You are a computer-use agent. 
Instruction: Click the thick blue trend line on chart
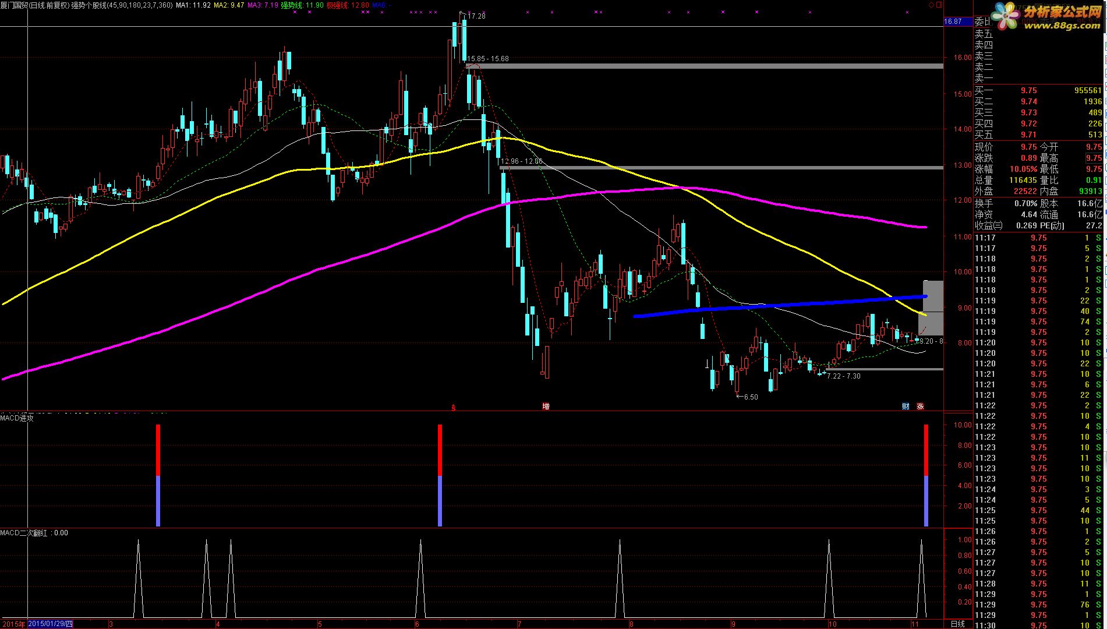click(x=780, y=305)
